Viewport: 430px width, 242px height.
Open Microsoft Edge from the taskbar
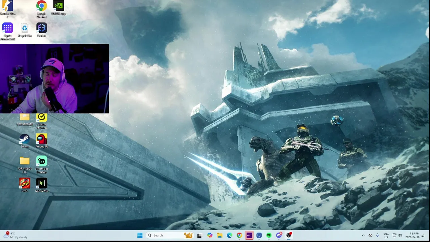click(229, 235)
